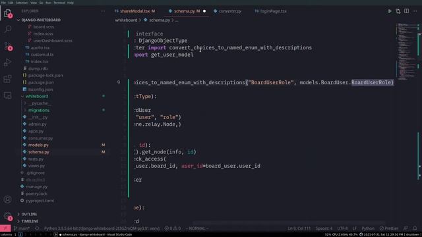Open Explorer views and more actions ellipsis
The width and height of the screenshot is (422, 237).
click(x=103, y=11)
